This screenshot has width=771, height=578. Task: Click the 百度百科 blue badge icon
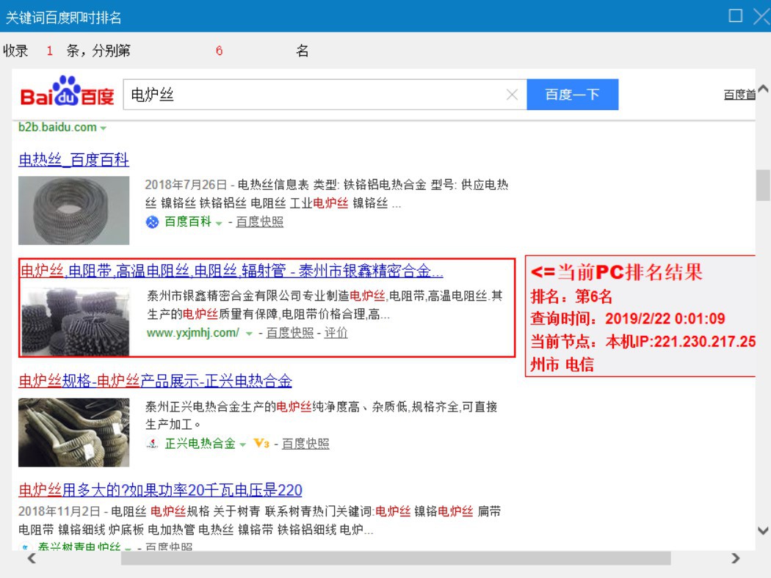[x=152, y=222]
